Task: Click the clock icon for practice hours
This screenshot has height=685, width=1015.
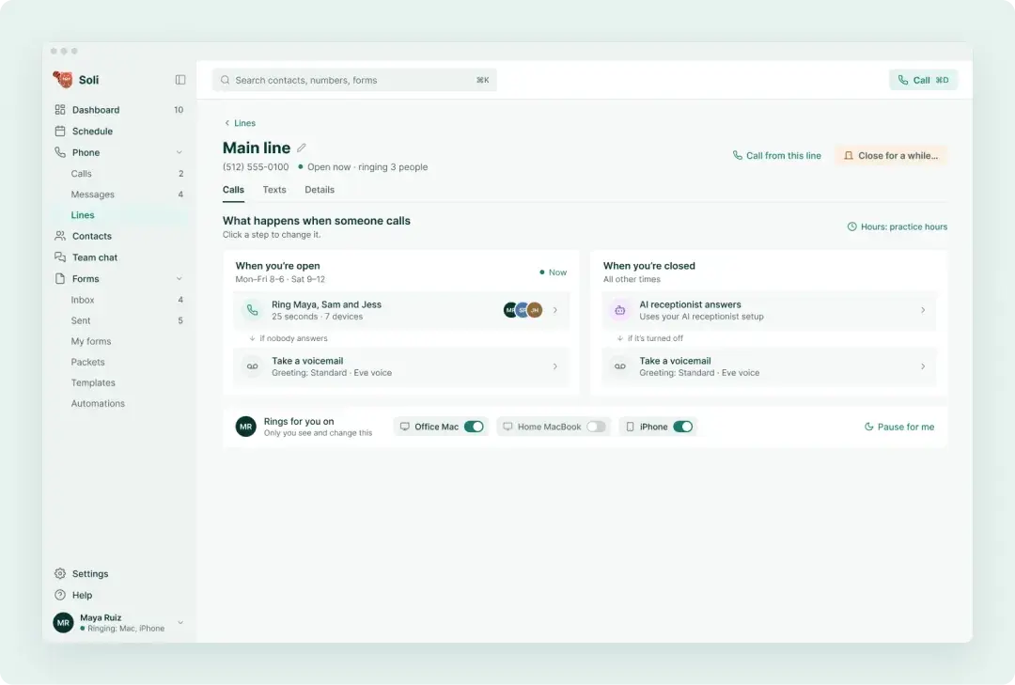Action: coord(851,226)
